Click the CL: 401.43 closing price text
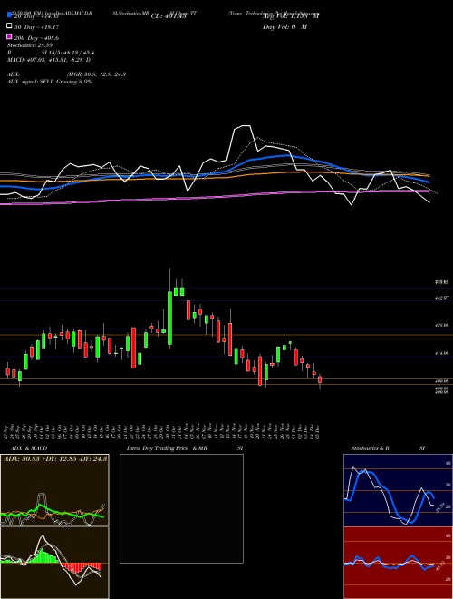Image resolution: width=453 pixels, height=599 pixels. 169,16
